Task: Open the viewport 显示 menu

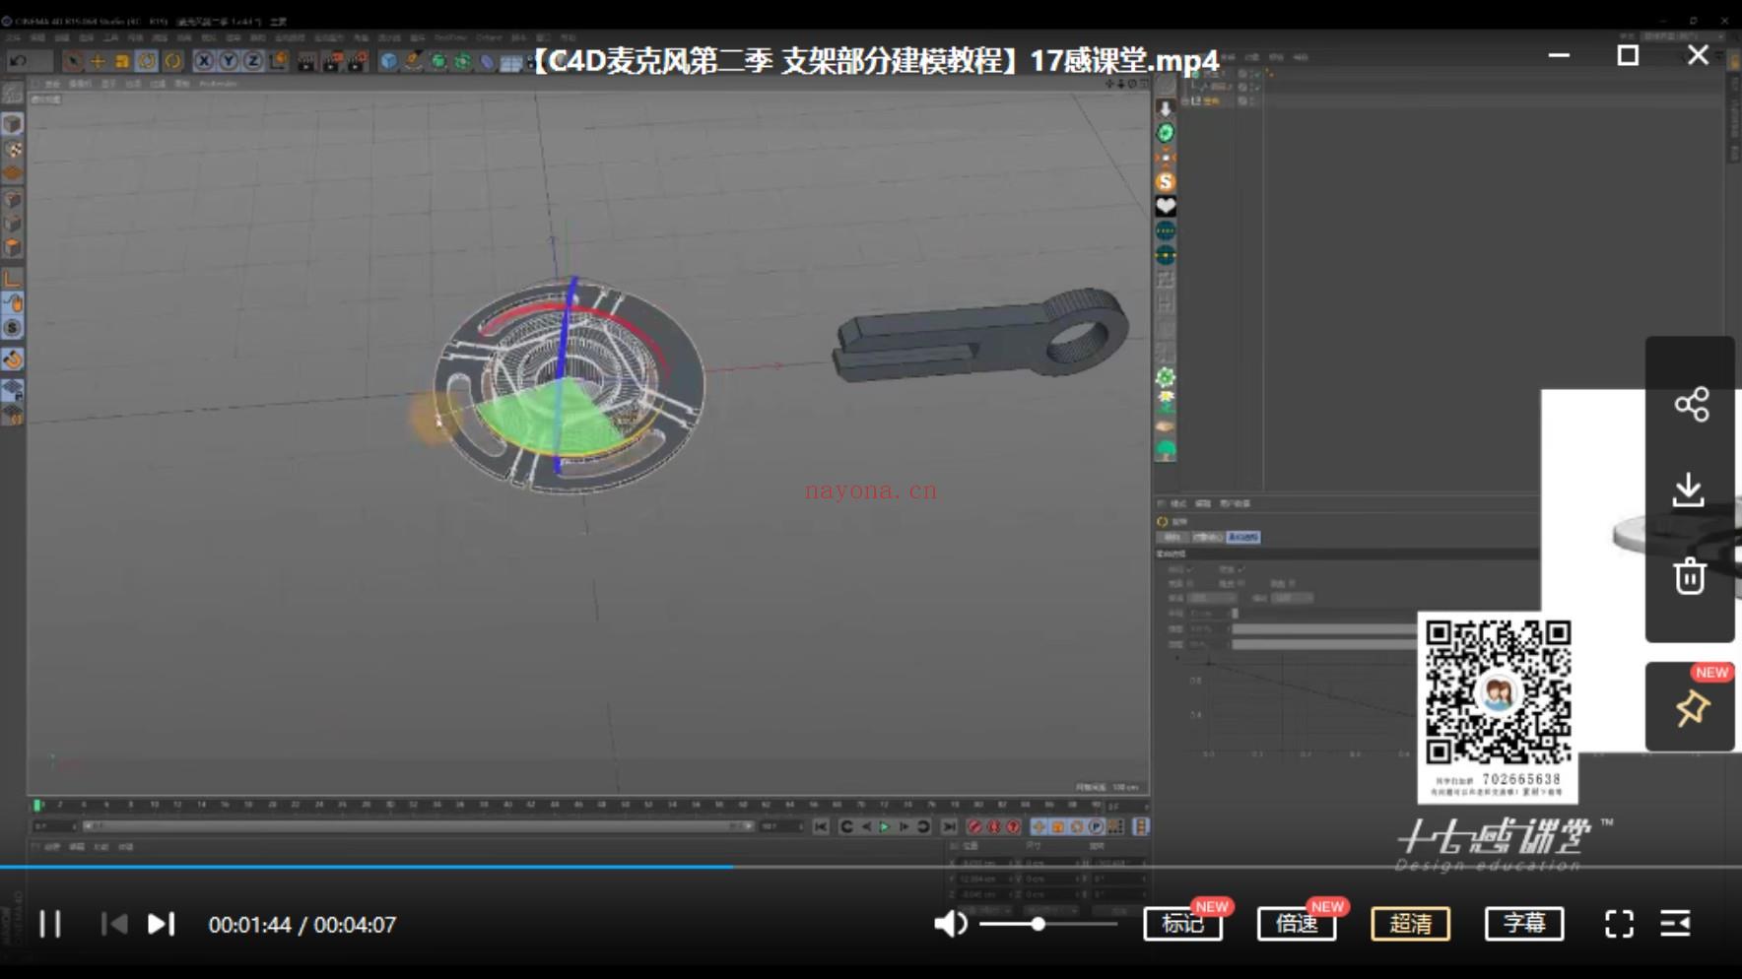Action: click(x=108, y=84)
